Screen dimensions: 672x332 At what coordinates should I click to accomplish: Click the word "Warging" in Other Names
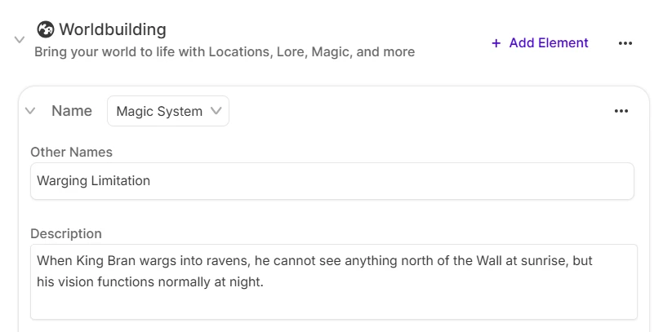tap(62, 181)
